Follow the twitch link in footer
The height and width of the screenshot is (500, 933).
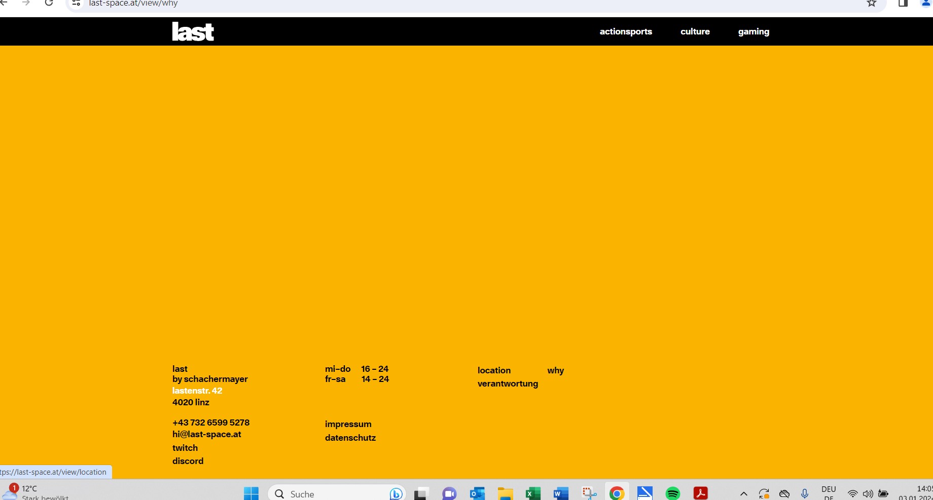185,448
